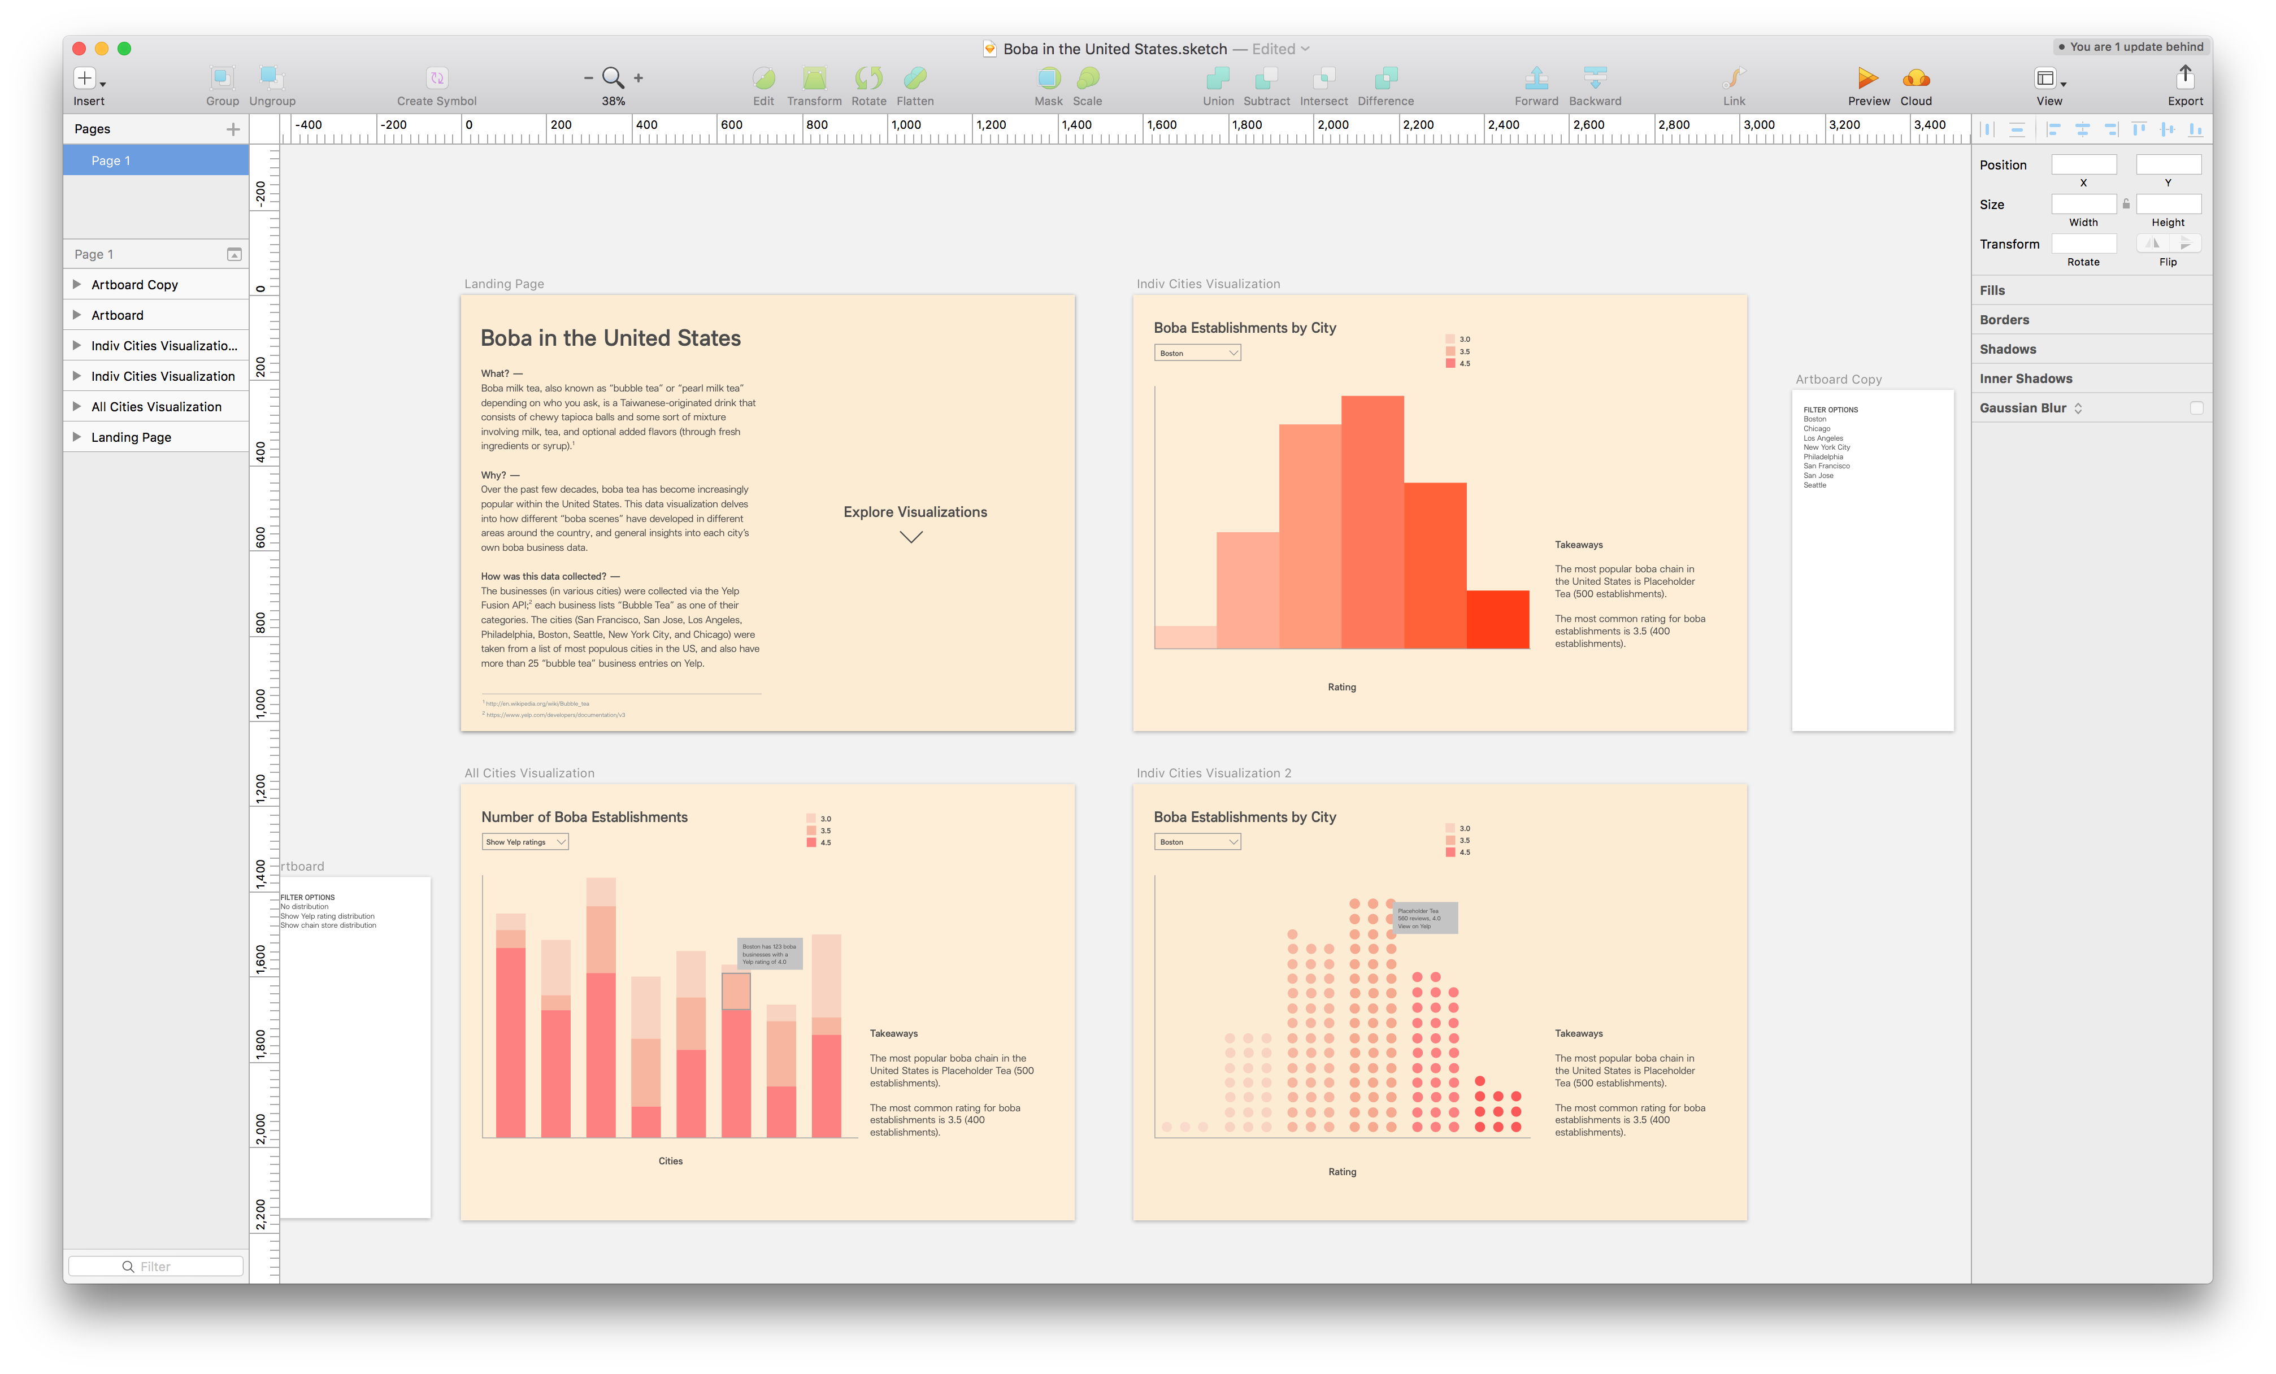Click the Group toolbar icon

pyautogui.click(x=221, y=77)
